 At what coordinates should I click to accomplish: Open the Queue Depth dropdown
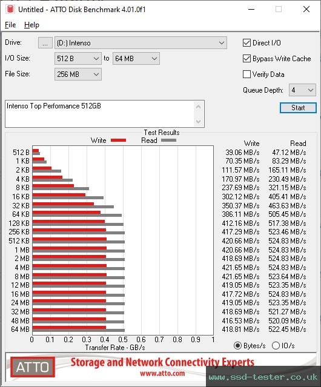point(302,90)
